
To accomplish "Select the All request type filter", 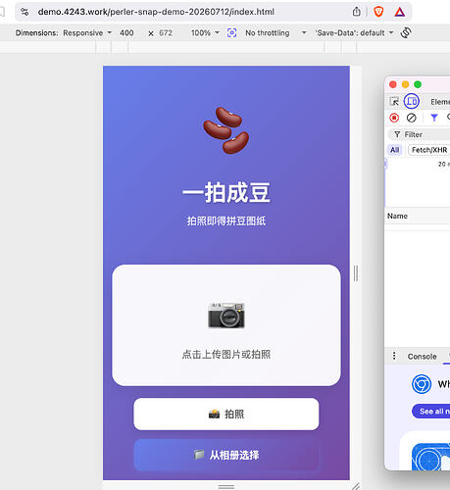I will [395, 150].
